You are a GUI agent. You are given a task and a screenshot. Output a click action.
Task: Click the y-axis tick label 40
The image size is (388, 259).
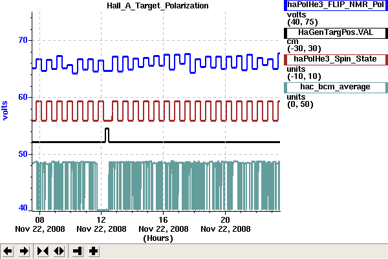click(23, 208)
